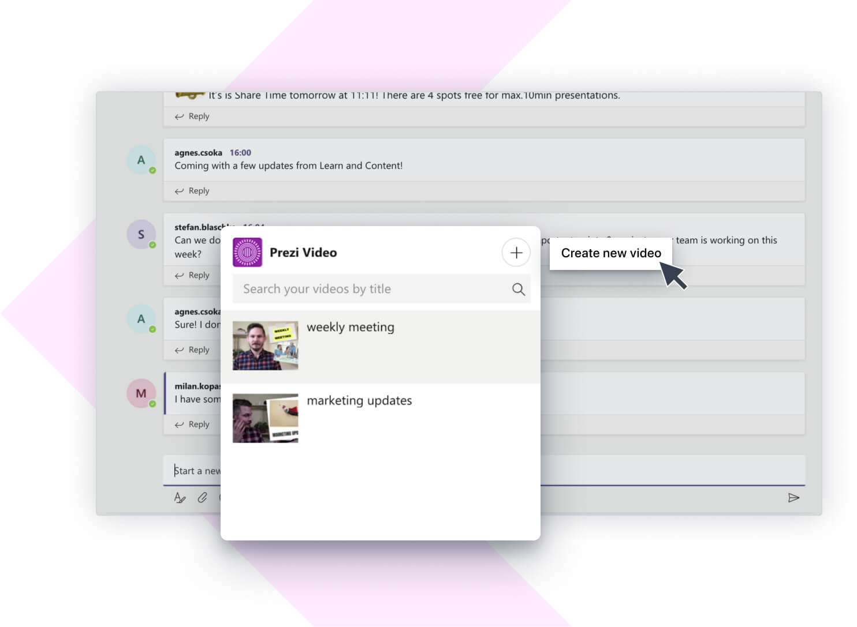Image resolution: width=857 pixels, height=627 pixels.
Task: Open the weekly meeting thumbnail
Action: click(x=265, y=346)
